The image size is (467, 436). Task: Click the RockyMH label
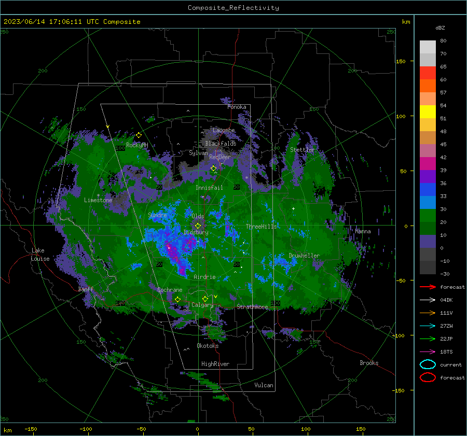click(x=137, y=145)
